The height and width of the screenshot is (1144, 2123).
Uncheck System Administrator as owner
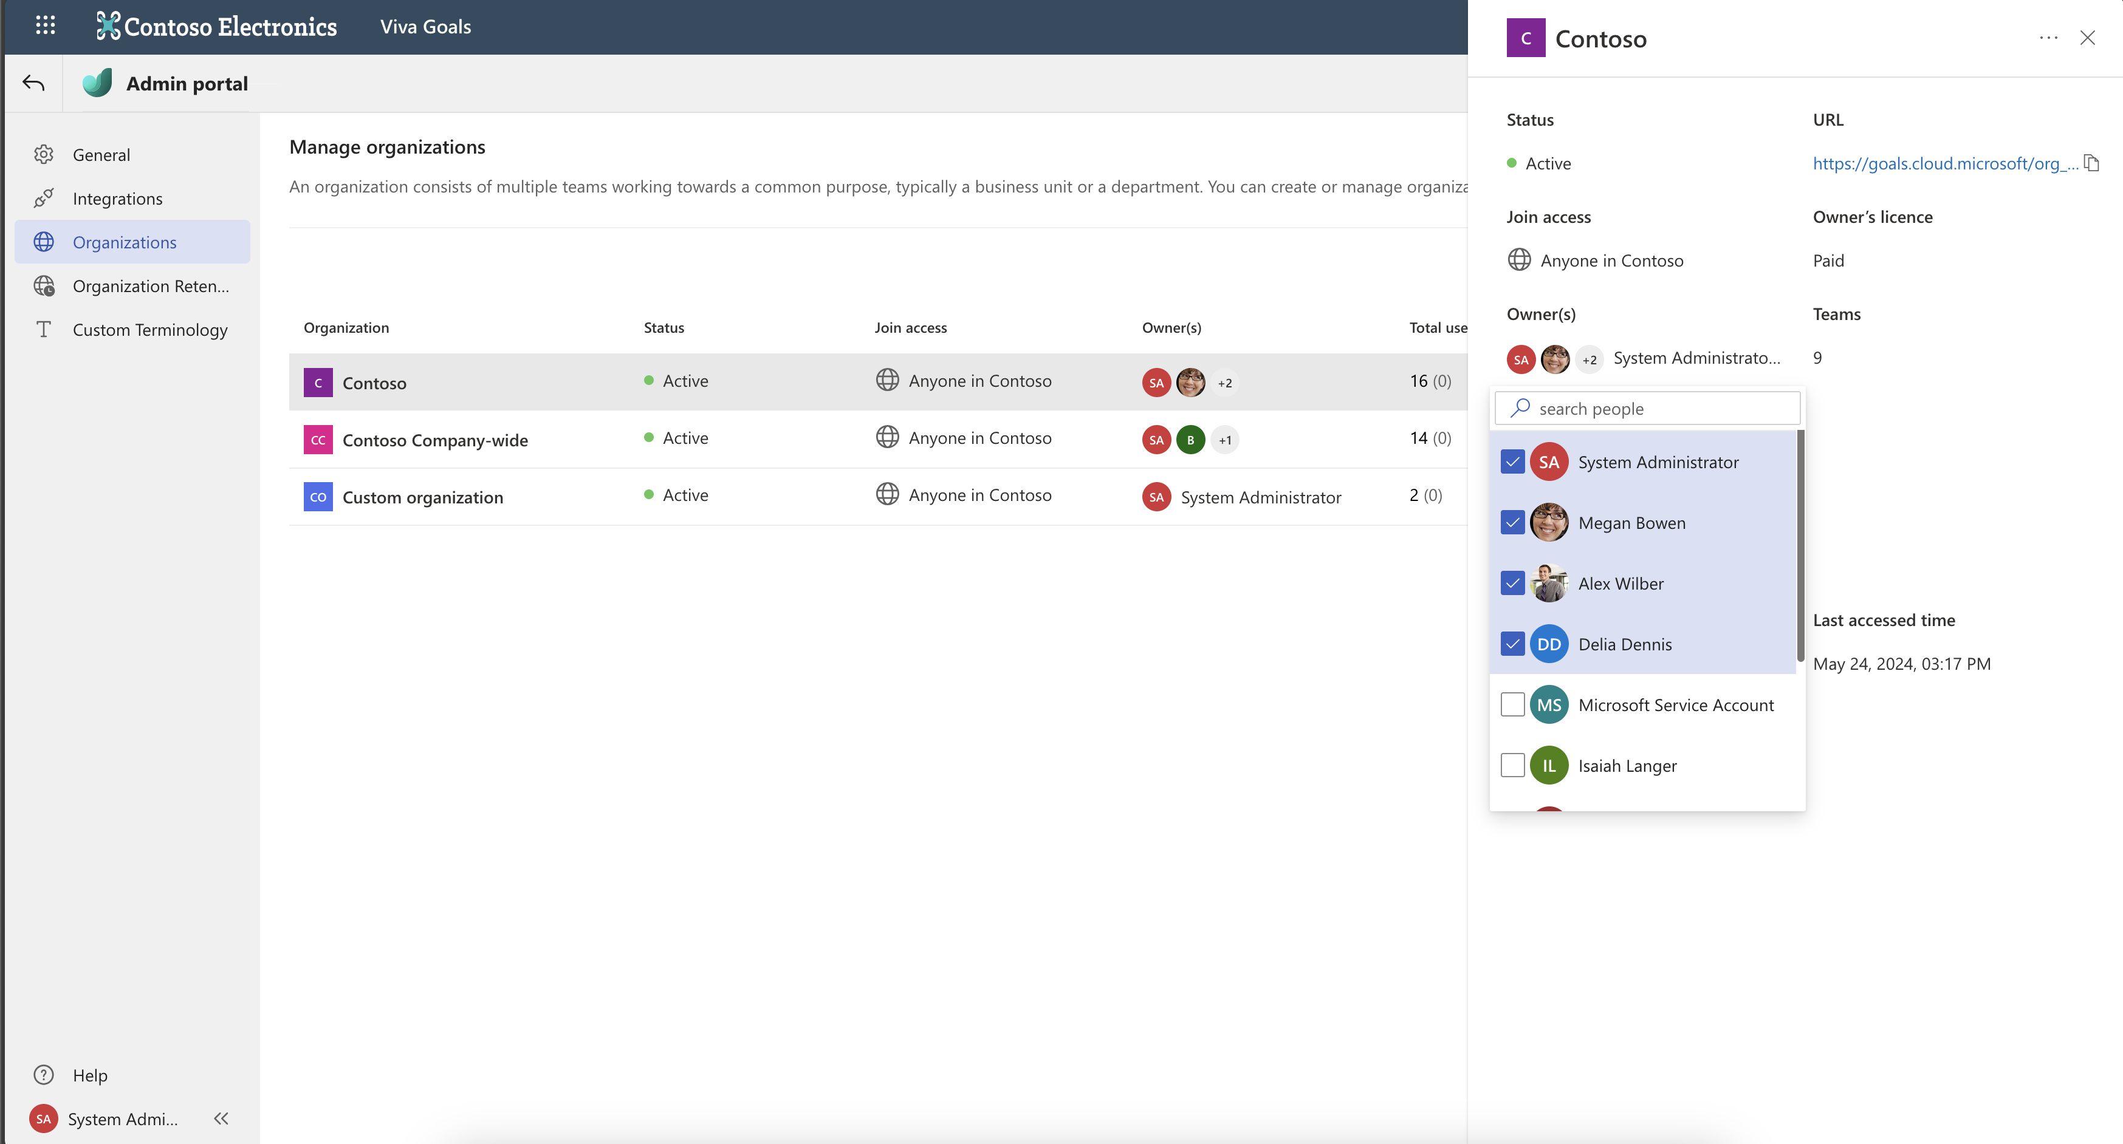(1512, 462)
